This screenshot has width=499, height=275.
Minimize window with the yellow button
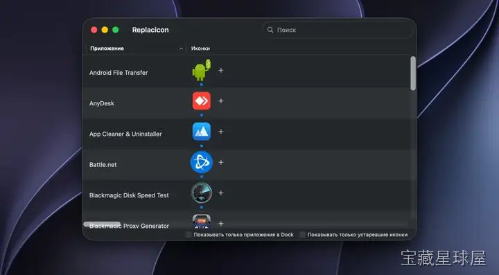pos(105,30)
